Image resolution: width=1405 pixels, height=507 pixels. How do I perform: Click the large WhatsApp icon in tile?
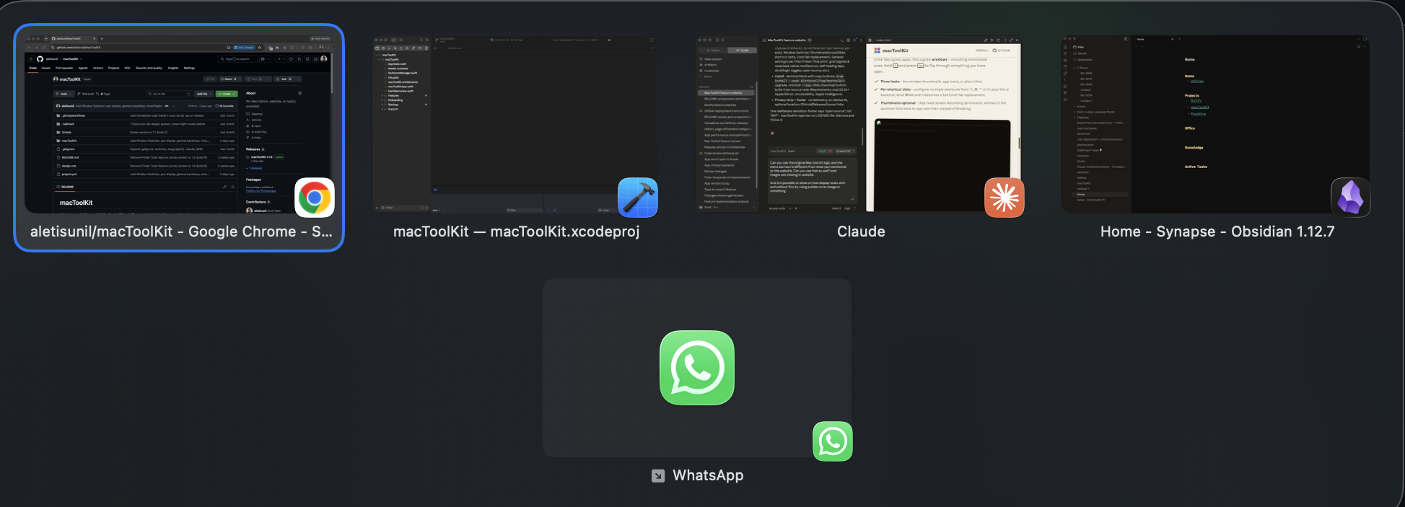click(697, 368)
